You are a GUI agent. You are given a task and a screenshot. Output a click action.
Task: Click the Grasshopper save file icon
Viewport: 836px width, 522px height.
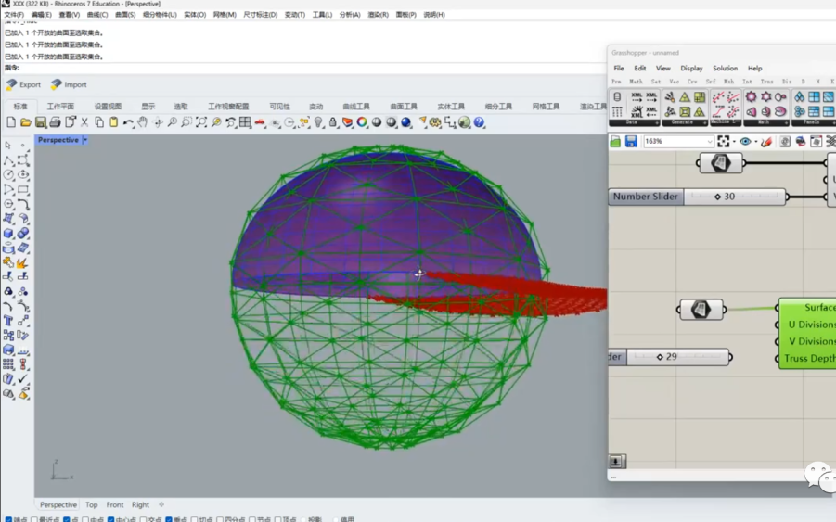point(631,142)
